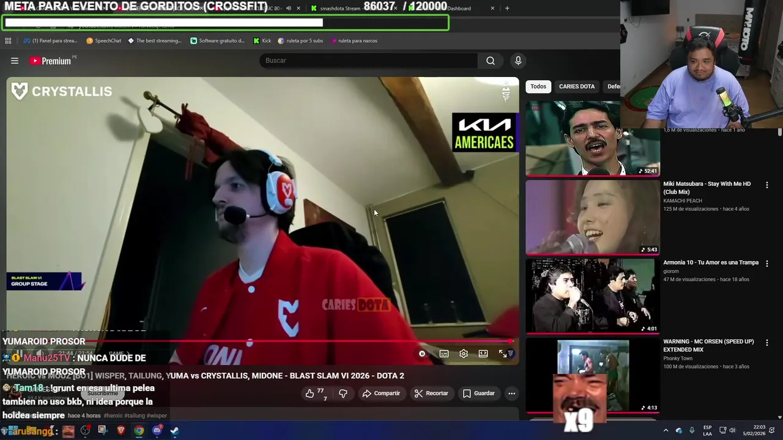Click the Compartir share button
The width and height of the screenshot is (783, 440).
click(381, 394)
